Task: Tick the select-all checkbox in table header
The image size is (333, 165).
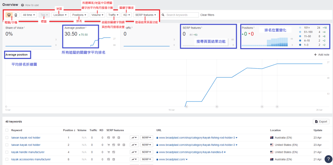Action: tap(7, 130)
